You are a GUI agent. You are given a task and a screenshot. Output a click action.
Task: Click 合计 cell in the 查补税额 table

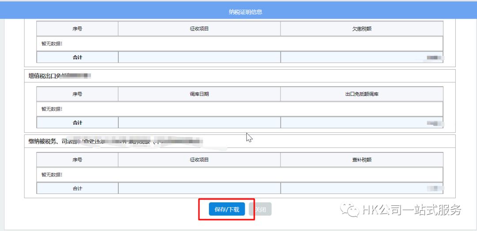coord(77,188)
